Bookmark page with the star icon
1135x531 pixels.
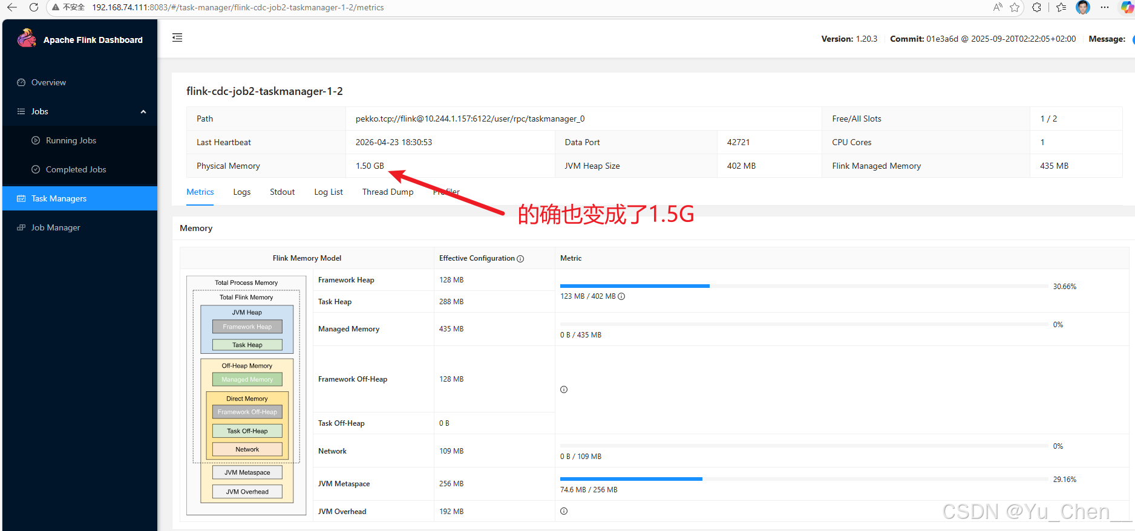pyautogui.click(x=1015, y=7)
